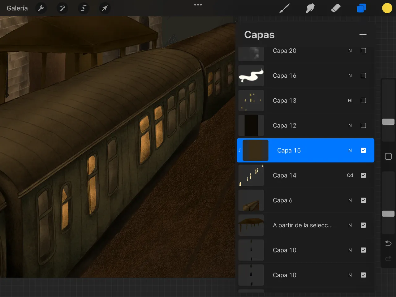
Task: Toggle Capa 12 visibility on
Action: point(364,125)
